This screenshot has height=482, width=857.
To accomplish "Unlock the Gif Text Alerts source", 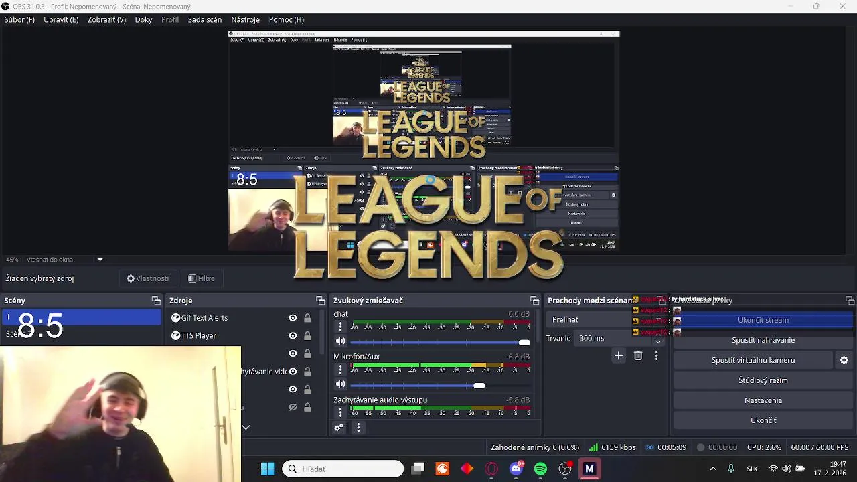I will (x=307, y=318).
